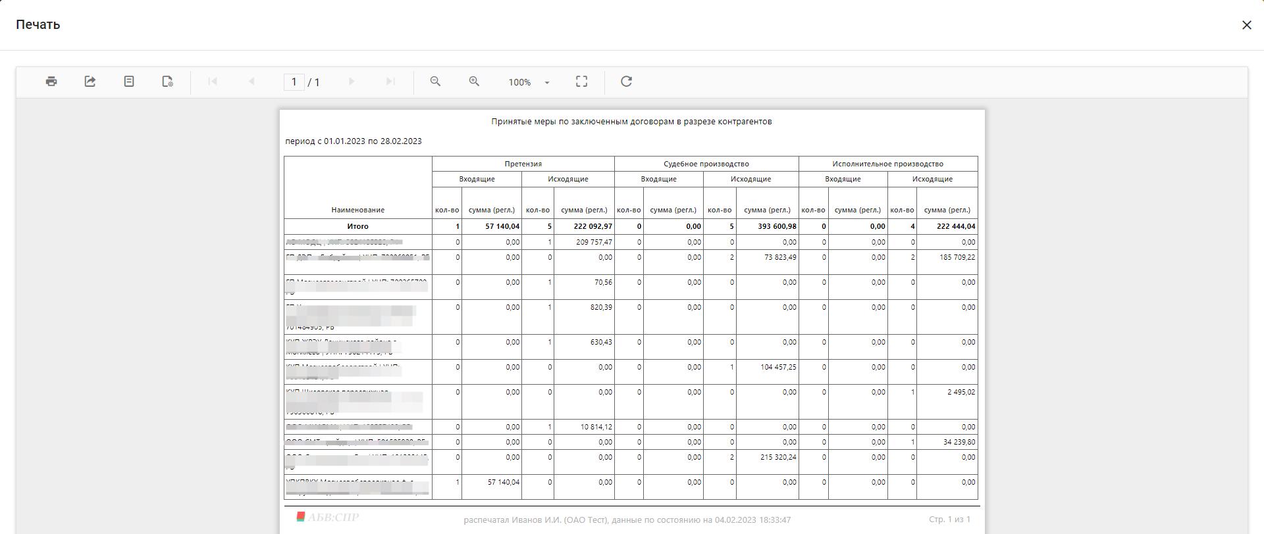Go to previous page arrow

251,82
